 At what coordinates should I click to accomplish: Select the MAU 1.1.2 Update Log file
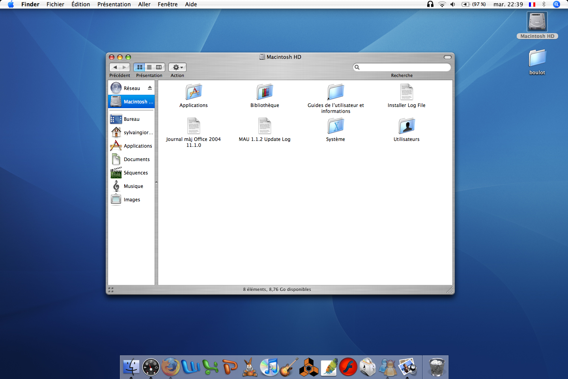click(265, 126)
